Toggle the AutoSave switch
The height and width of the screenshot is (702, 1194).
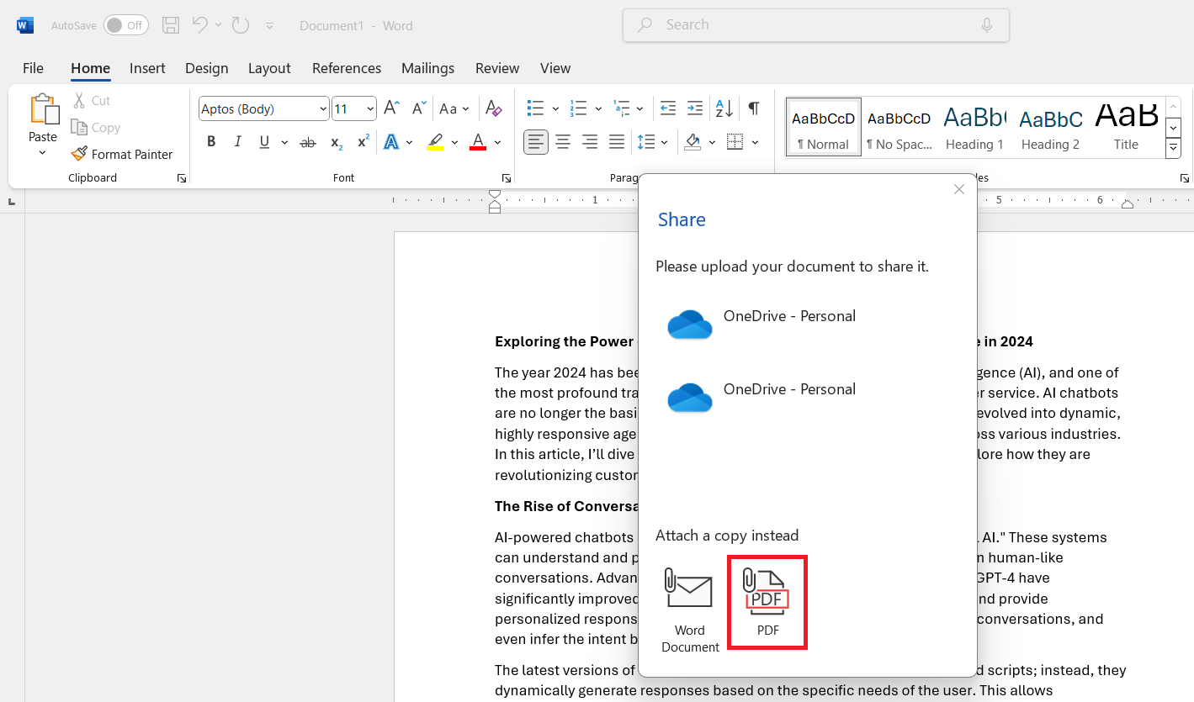(x=126, y=25)
